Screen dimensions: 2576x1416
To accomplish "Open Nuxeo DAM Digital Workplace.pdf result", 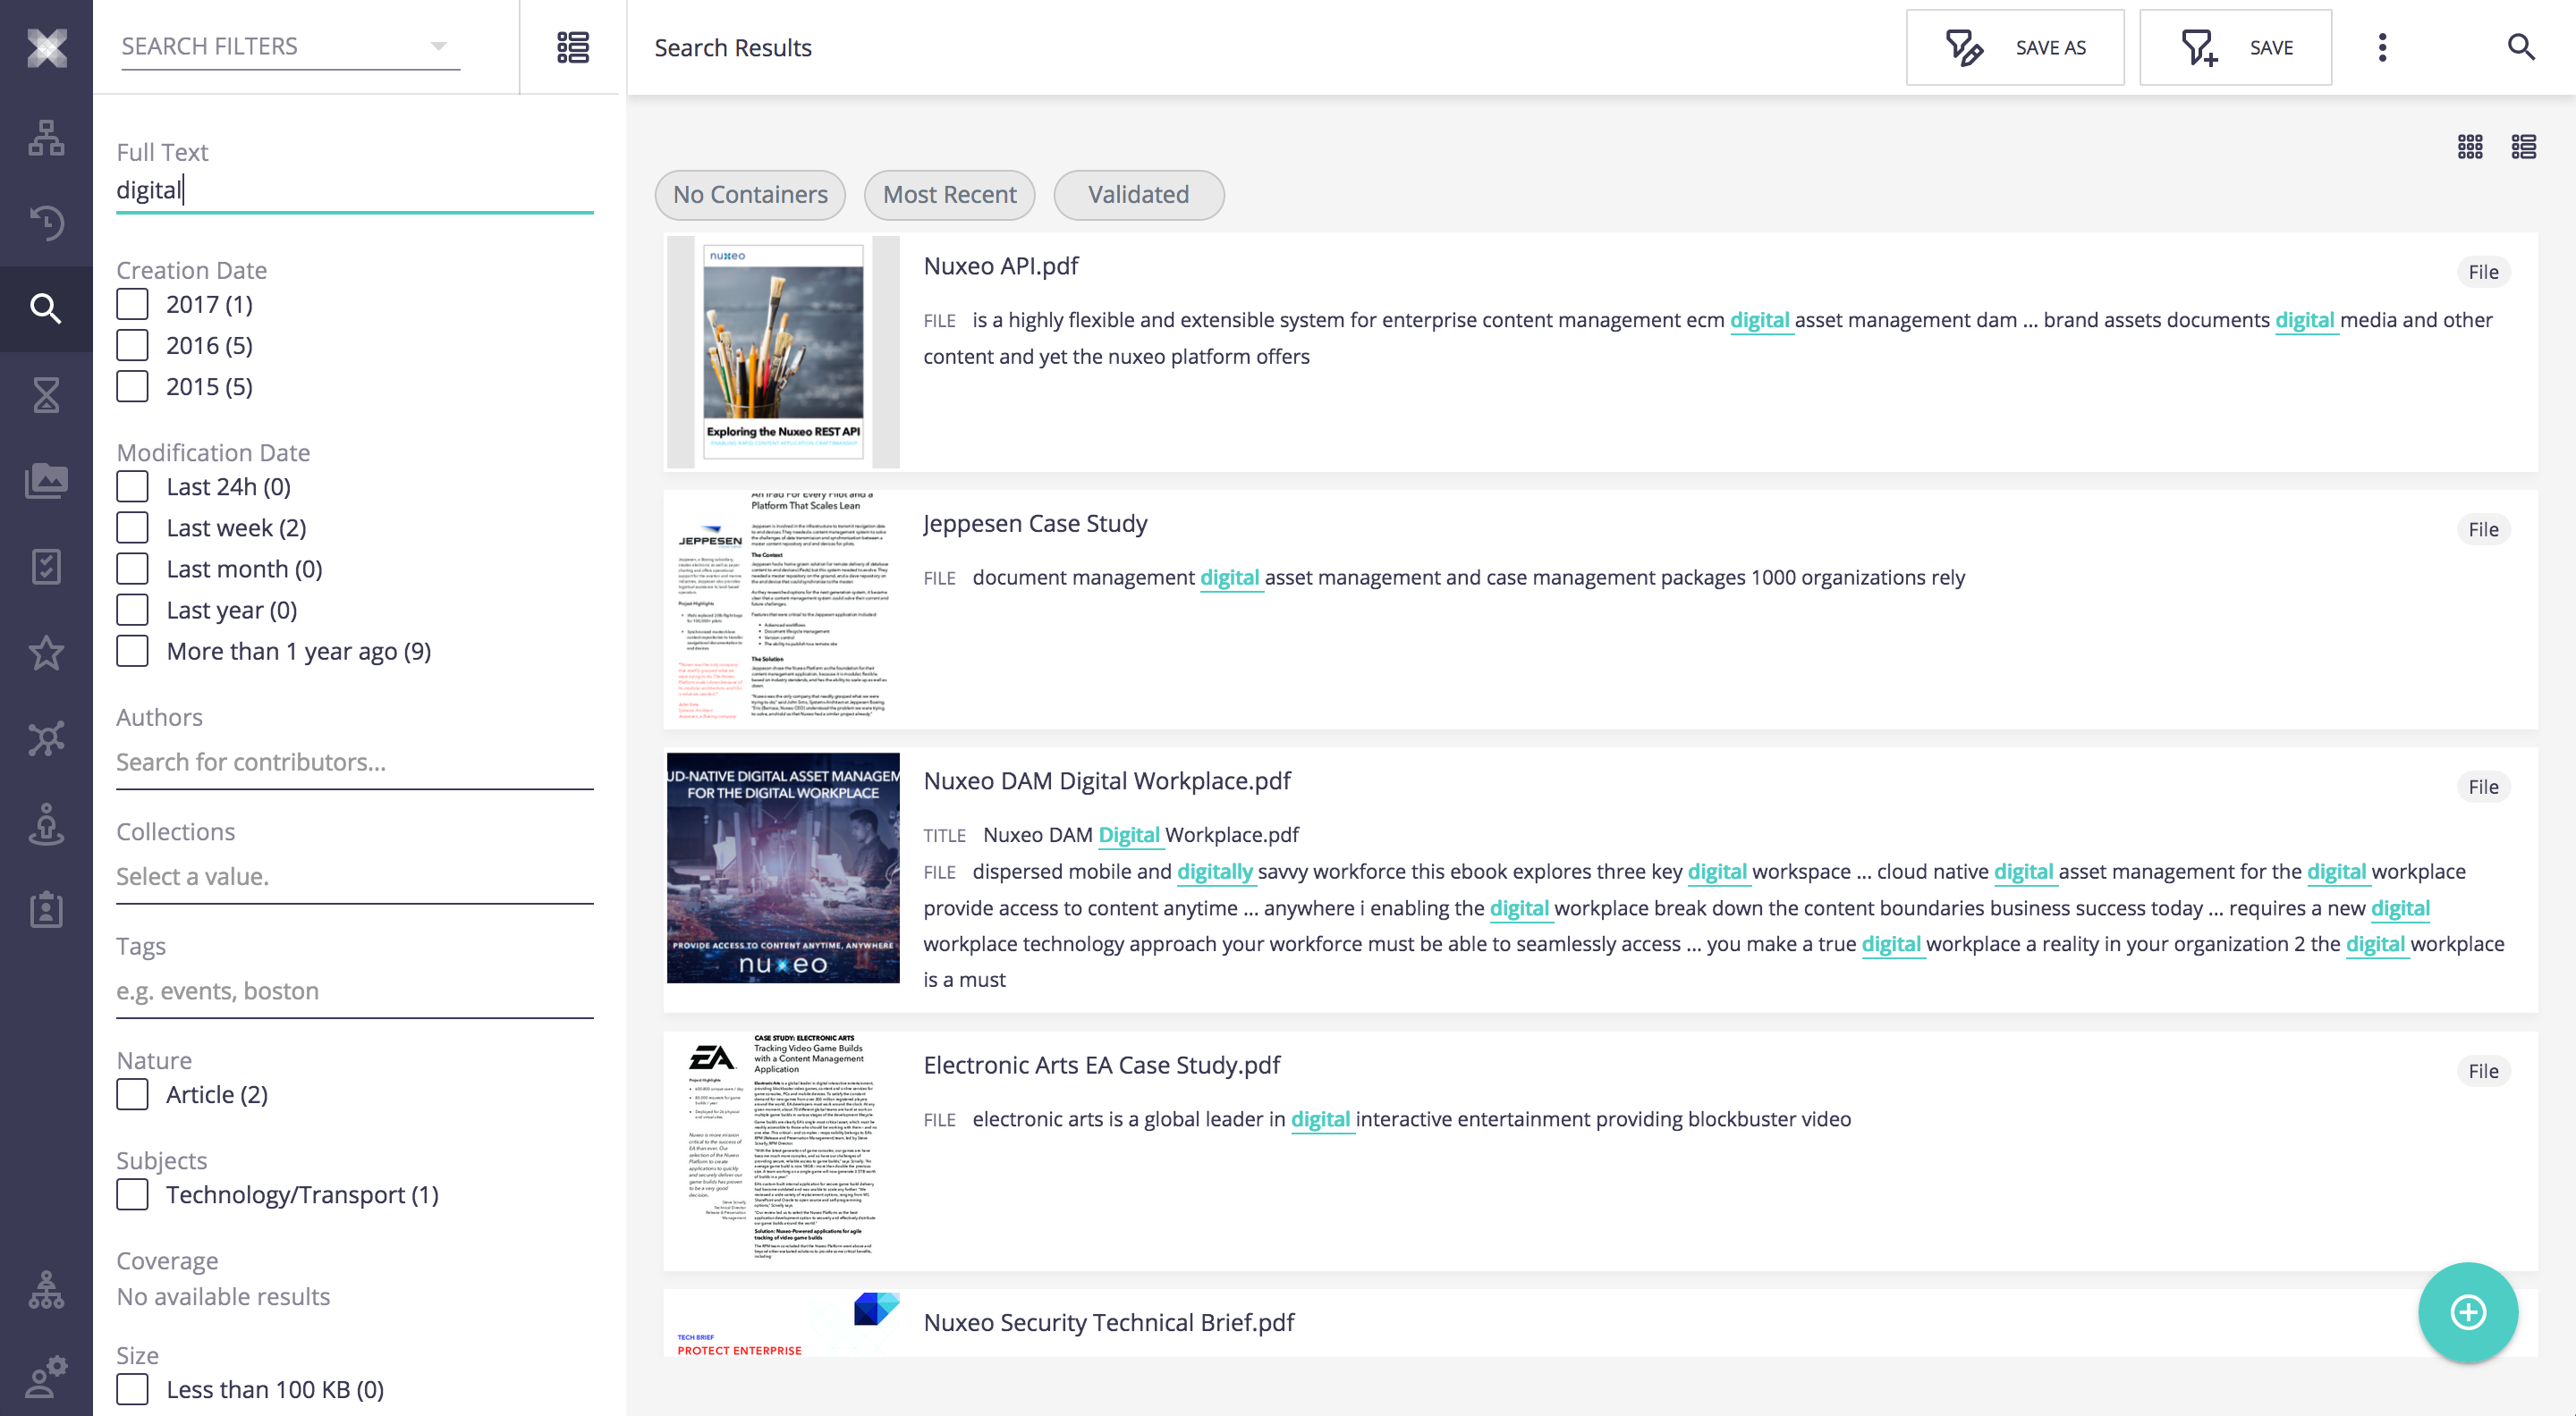I will click(x=1106, y=780).
